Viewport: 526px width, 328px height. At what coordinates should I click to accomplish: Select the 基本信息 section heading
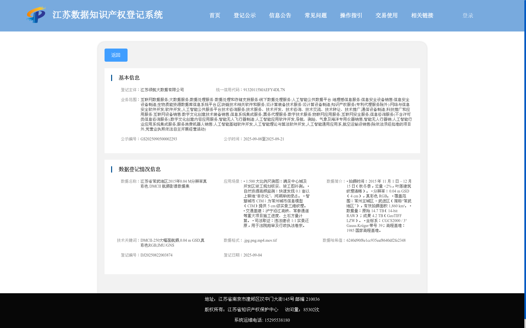click(x=129, y=78)
